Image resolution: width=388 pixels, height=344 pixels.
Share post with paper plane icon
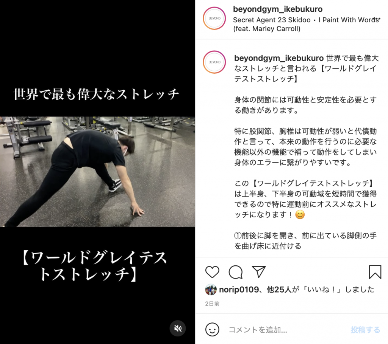(258, 272)
